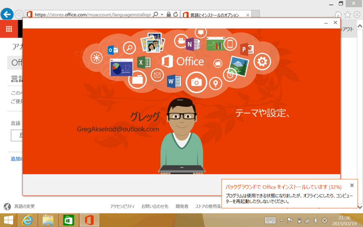
Task: Open the お問い合わせ先 footer link
Action: (155, 207)
